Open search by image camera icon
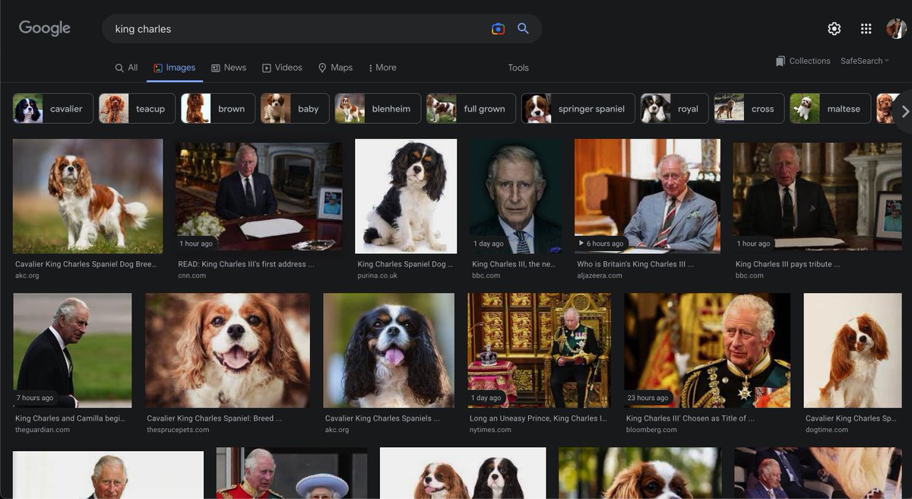The height and width of the screenshot is (499, 912). tap(498, 29)
